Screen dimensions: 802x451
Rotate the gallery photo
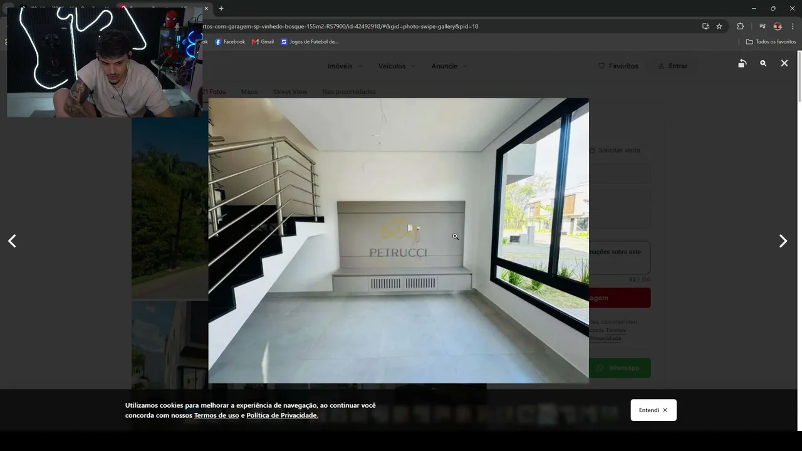742,63
